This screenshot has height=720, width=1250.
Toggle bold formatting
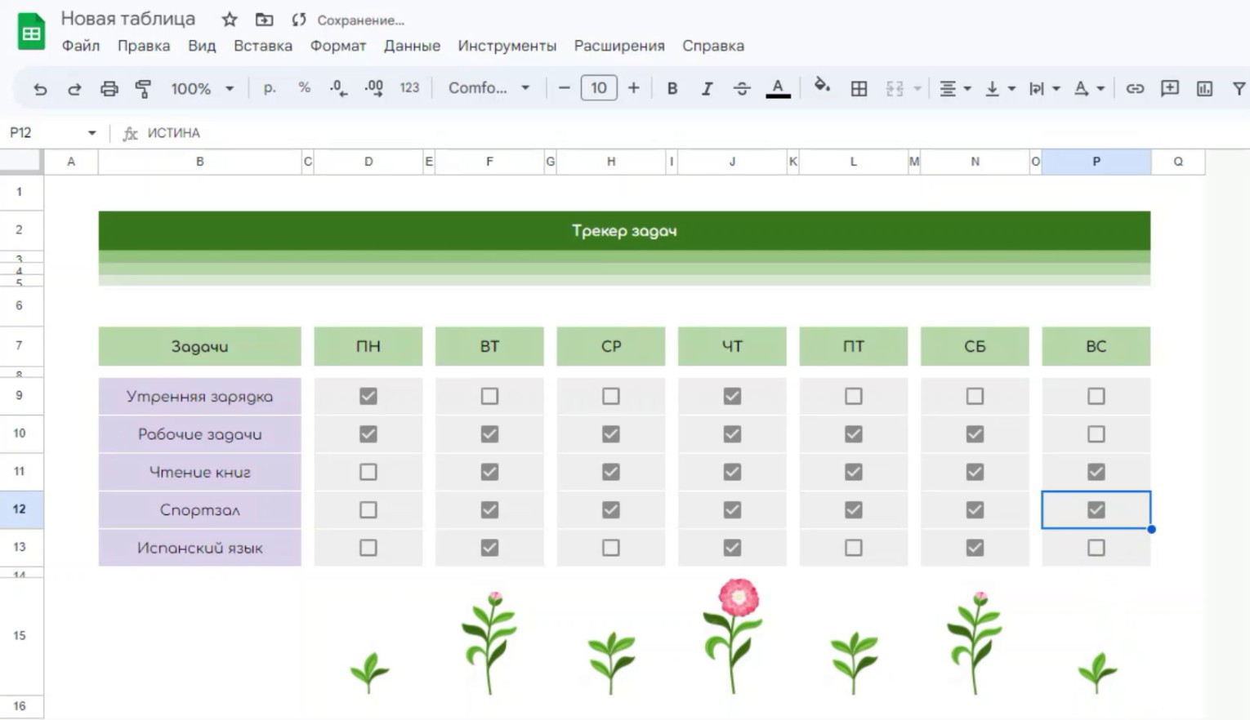pos(672,88)
